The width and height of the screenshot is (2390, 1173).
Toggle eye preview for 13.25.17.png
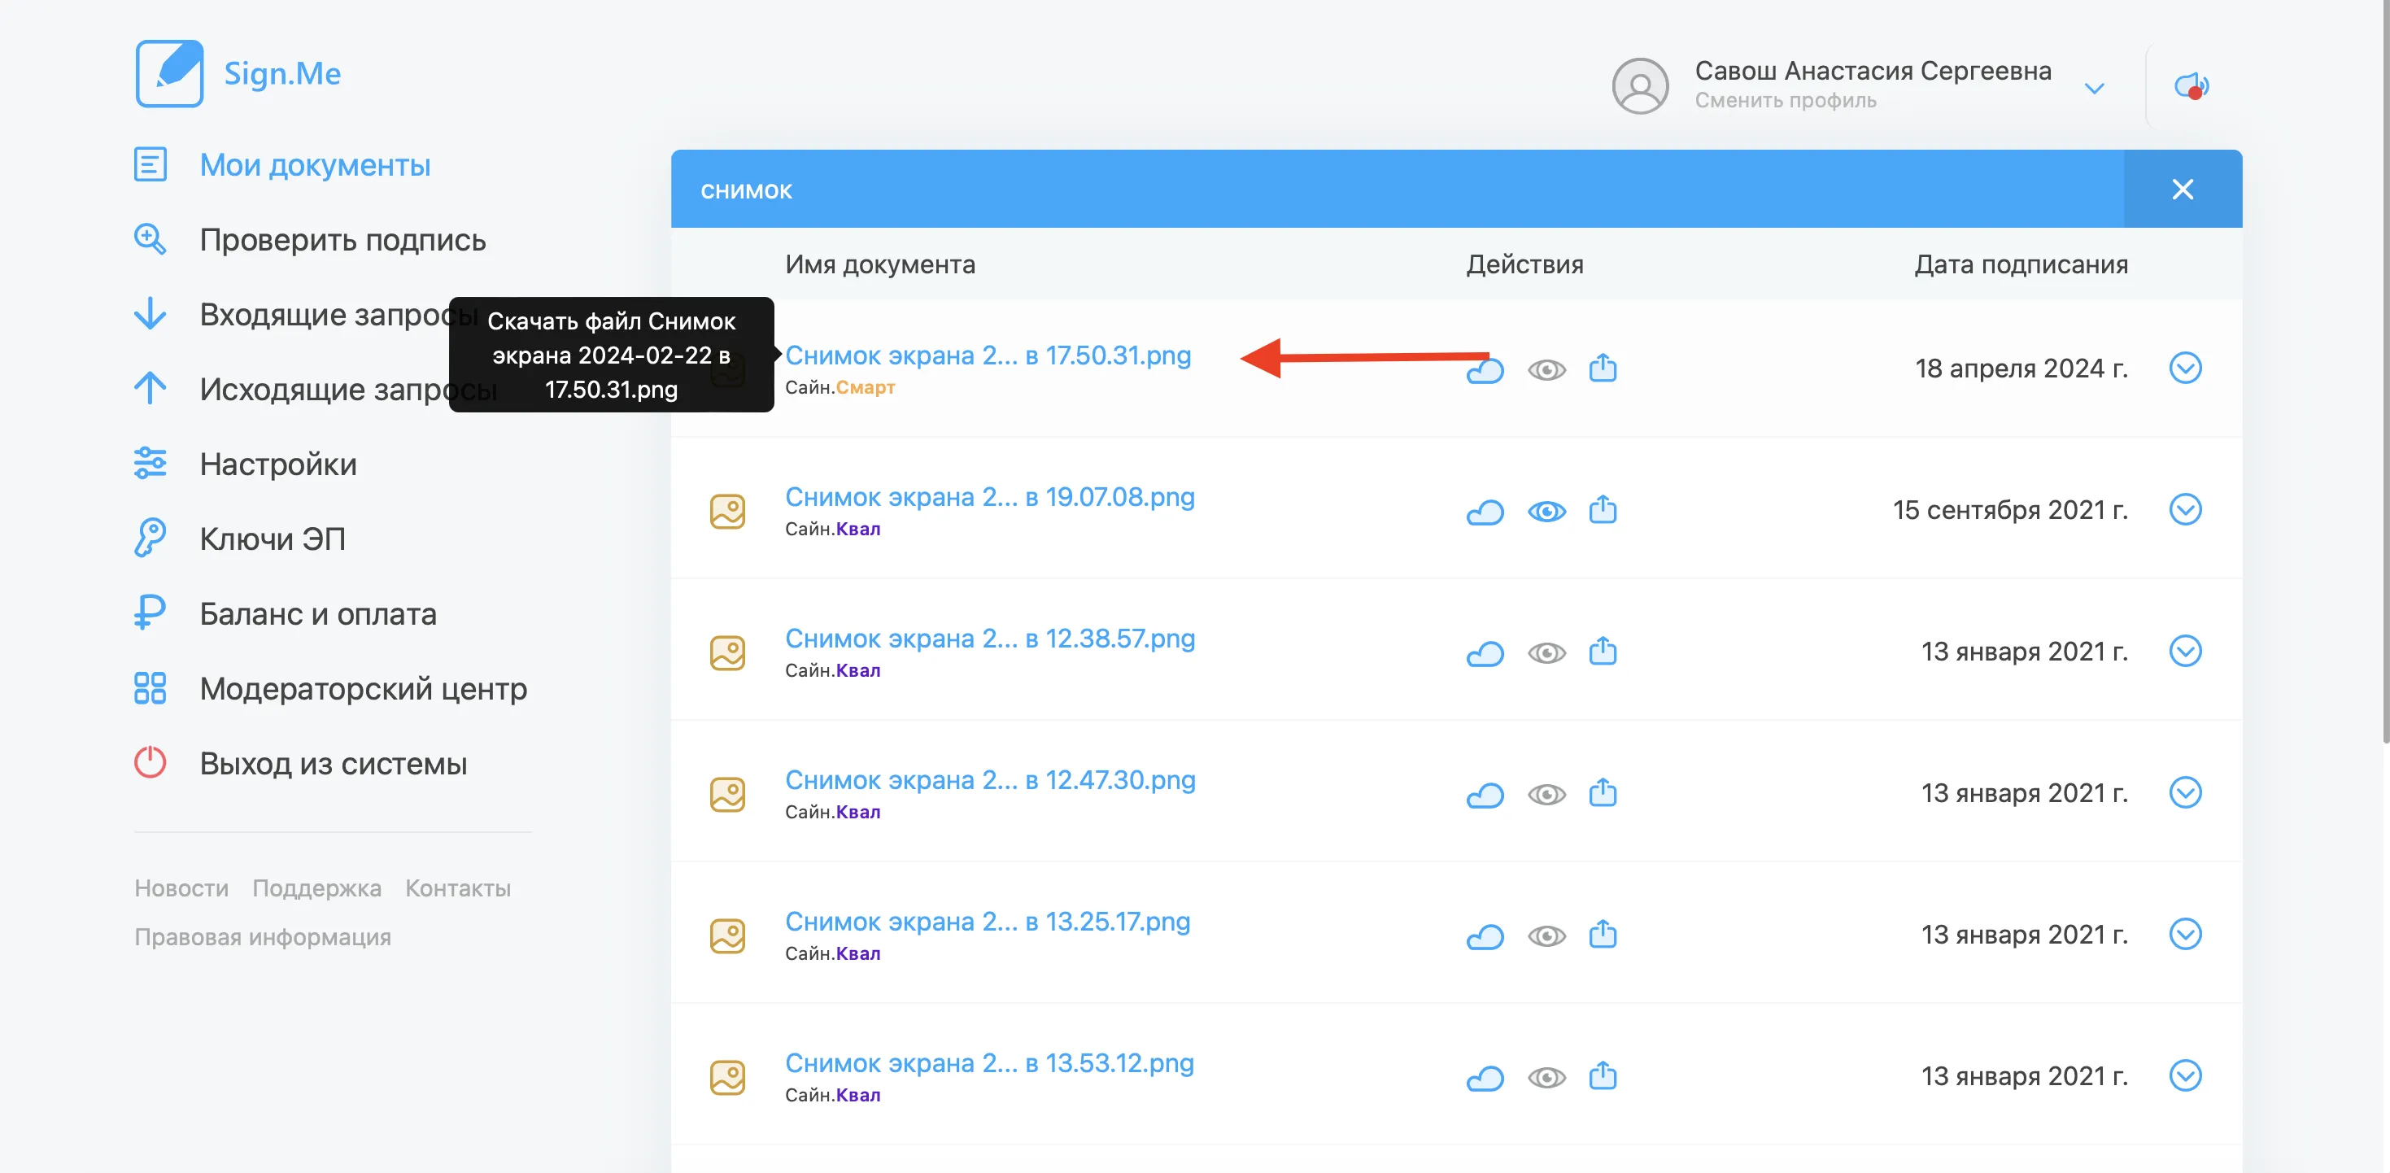[x=1546, y=936]
